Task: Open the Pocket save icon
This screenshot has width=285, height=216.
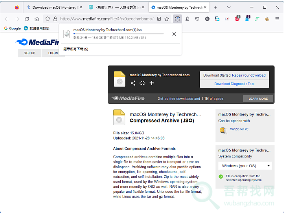Action: tap(197, 19)
